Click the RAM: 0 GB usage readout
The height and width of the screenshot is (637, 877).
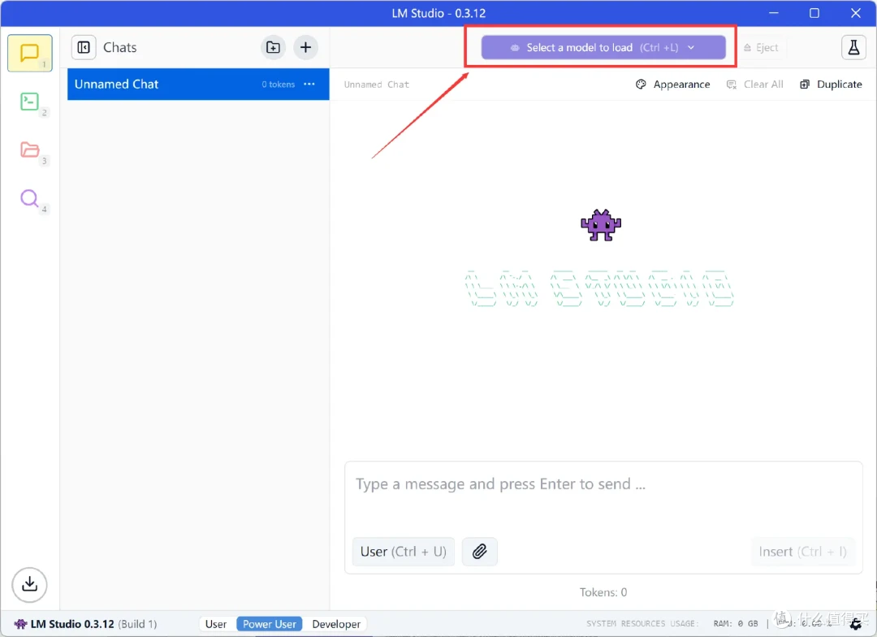click(x=736, y=623)
